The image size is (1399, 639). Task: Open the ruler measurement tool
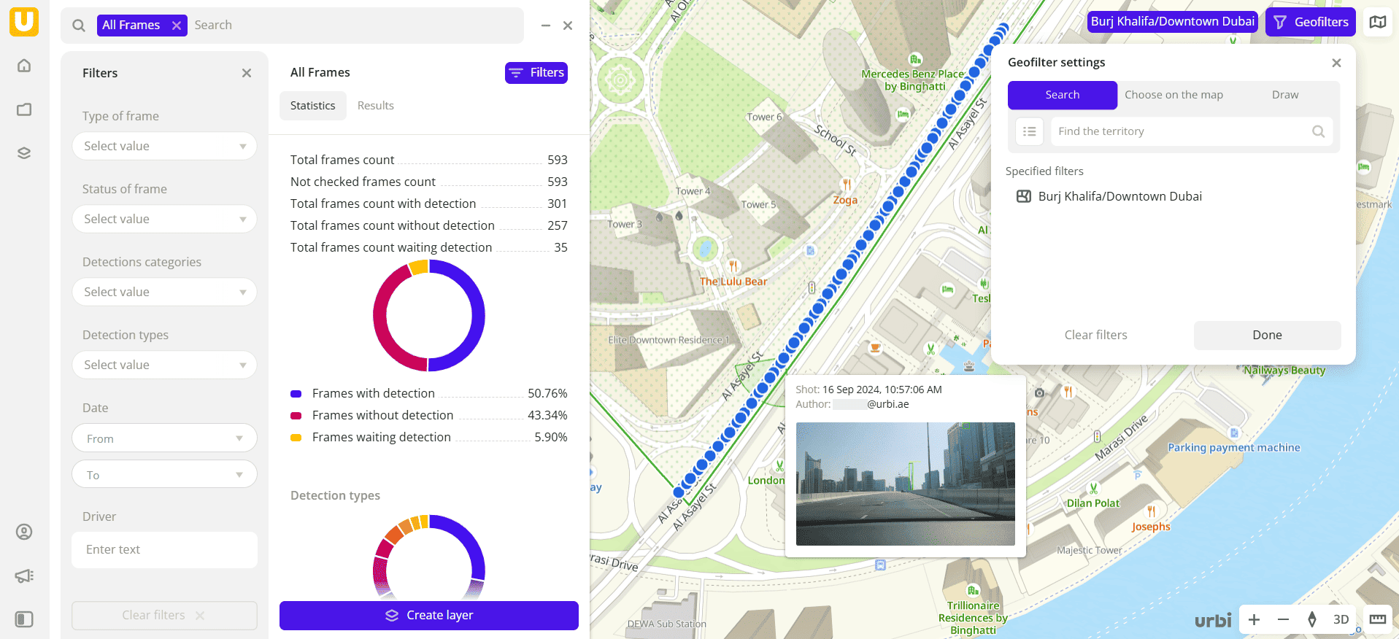click(1377, 619)
